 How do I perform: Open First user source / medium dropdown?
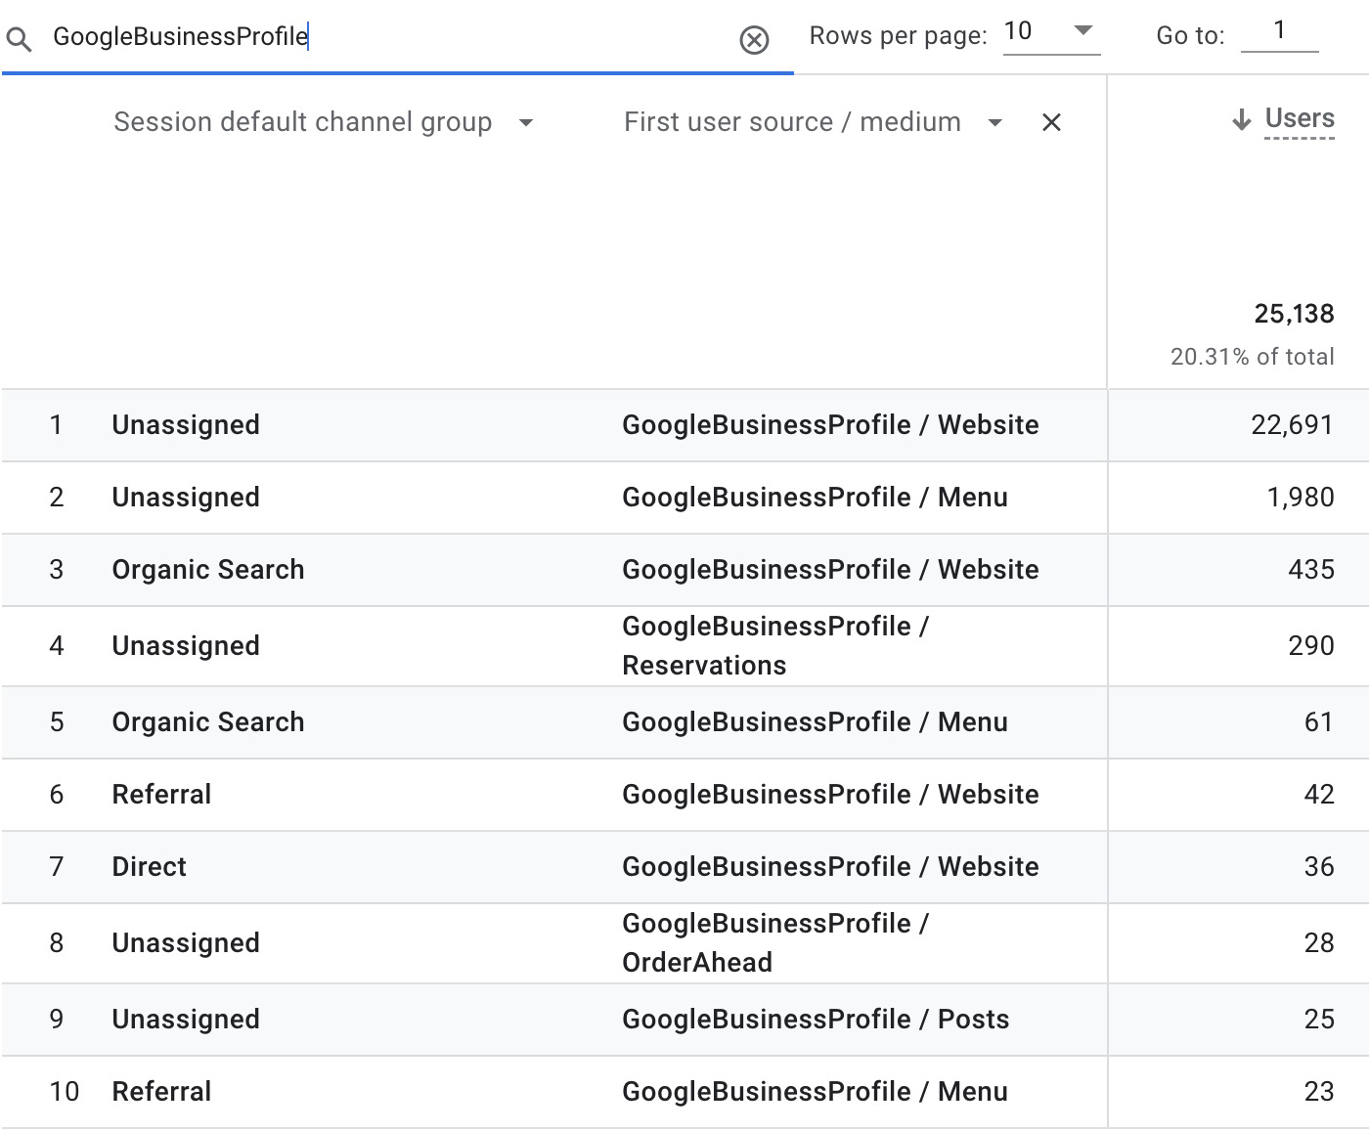[x=994, y=123]
